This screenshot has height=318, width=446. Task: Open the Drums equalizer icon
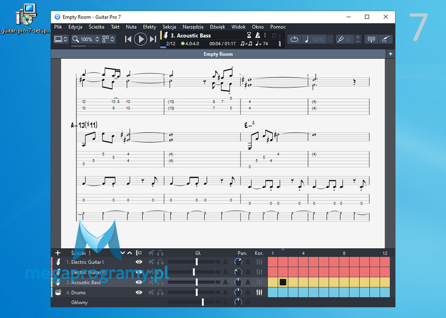(x=259, y=292)
